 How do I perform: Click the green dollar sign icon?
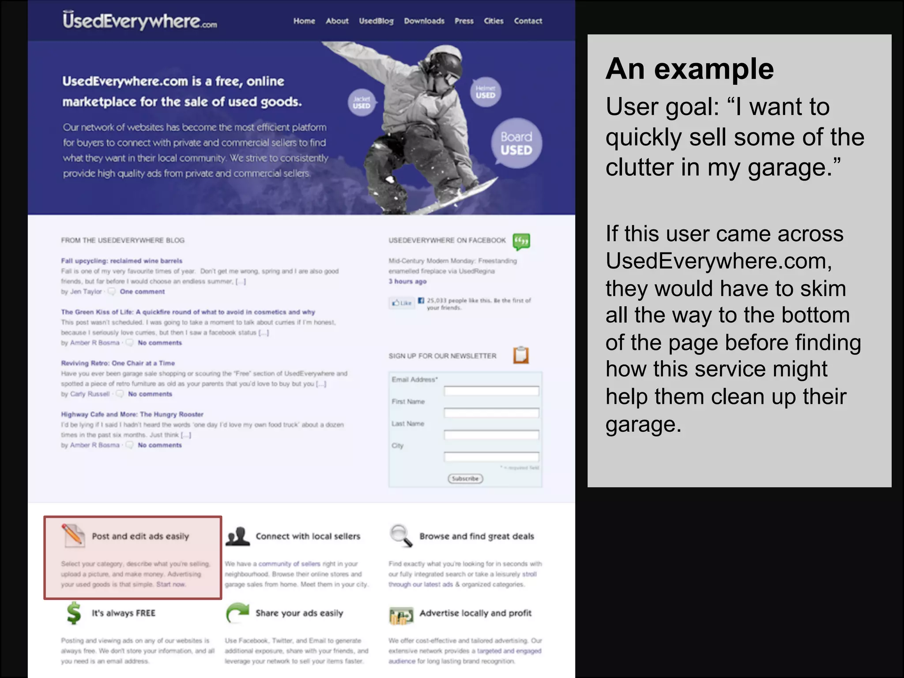tap(74, 613)
